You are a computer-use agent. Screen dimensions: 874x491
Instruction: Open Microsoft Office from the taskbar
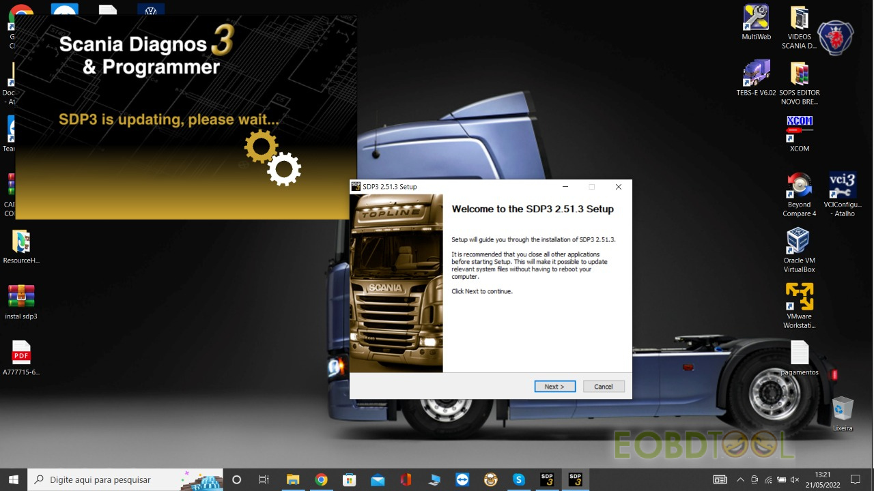(x=406, y=479)
